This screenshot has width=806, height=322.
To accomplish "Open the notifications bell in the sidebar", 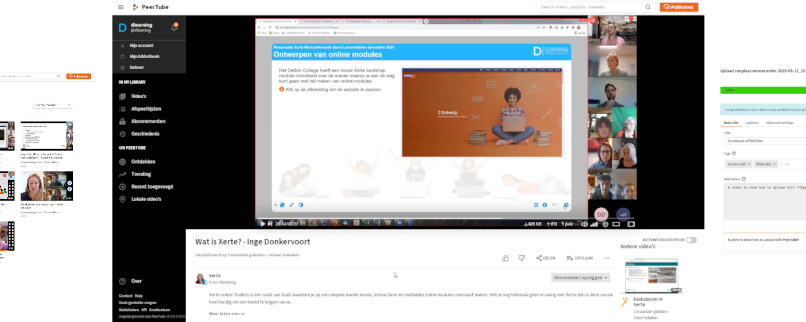I will 174,27.
